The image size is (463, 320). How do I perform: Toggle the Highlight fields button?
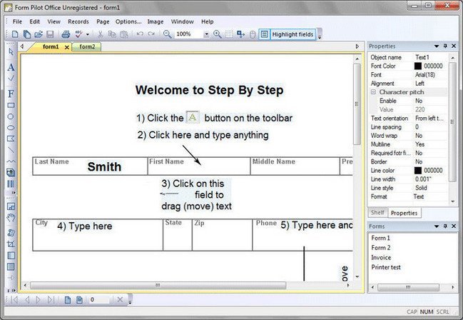[287, 34]
